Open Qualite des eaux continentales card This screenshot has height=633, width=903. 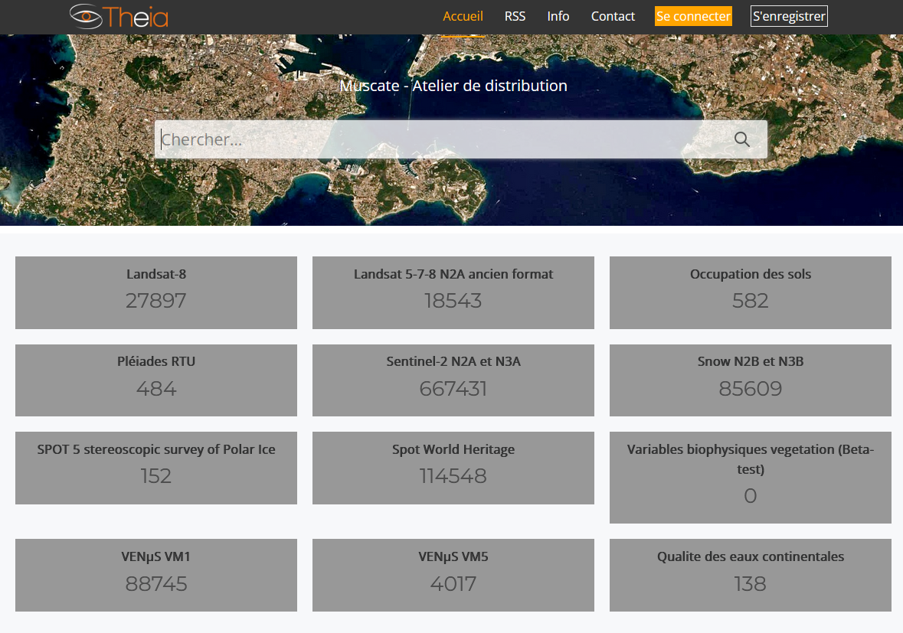coord(751,575)
